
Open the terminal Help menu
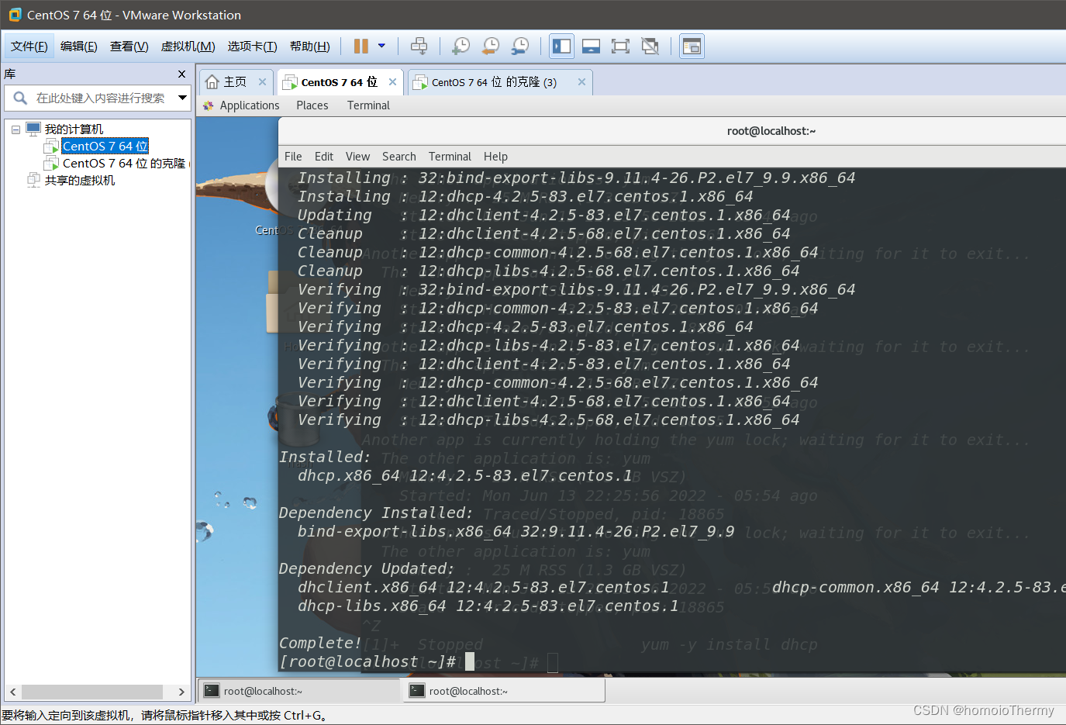tap(495, 157)
